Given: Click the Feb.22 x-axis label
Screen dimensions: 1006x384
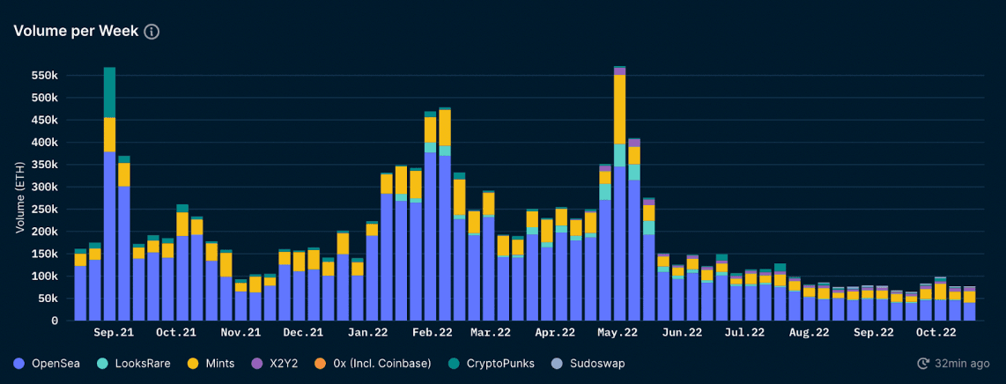Looking at the screenshot, I should [433, 333].
